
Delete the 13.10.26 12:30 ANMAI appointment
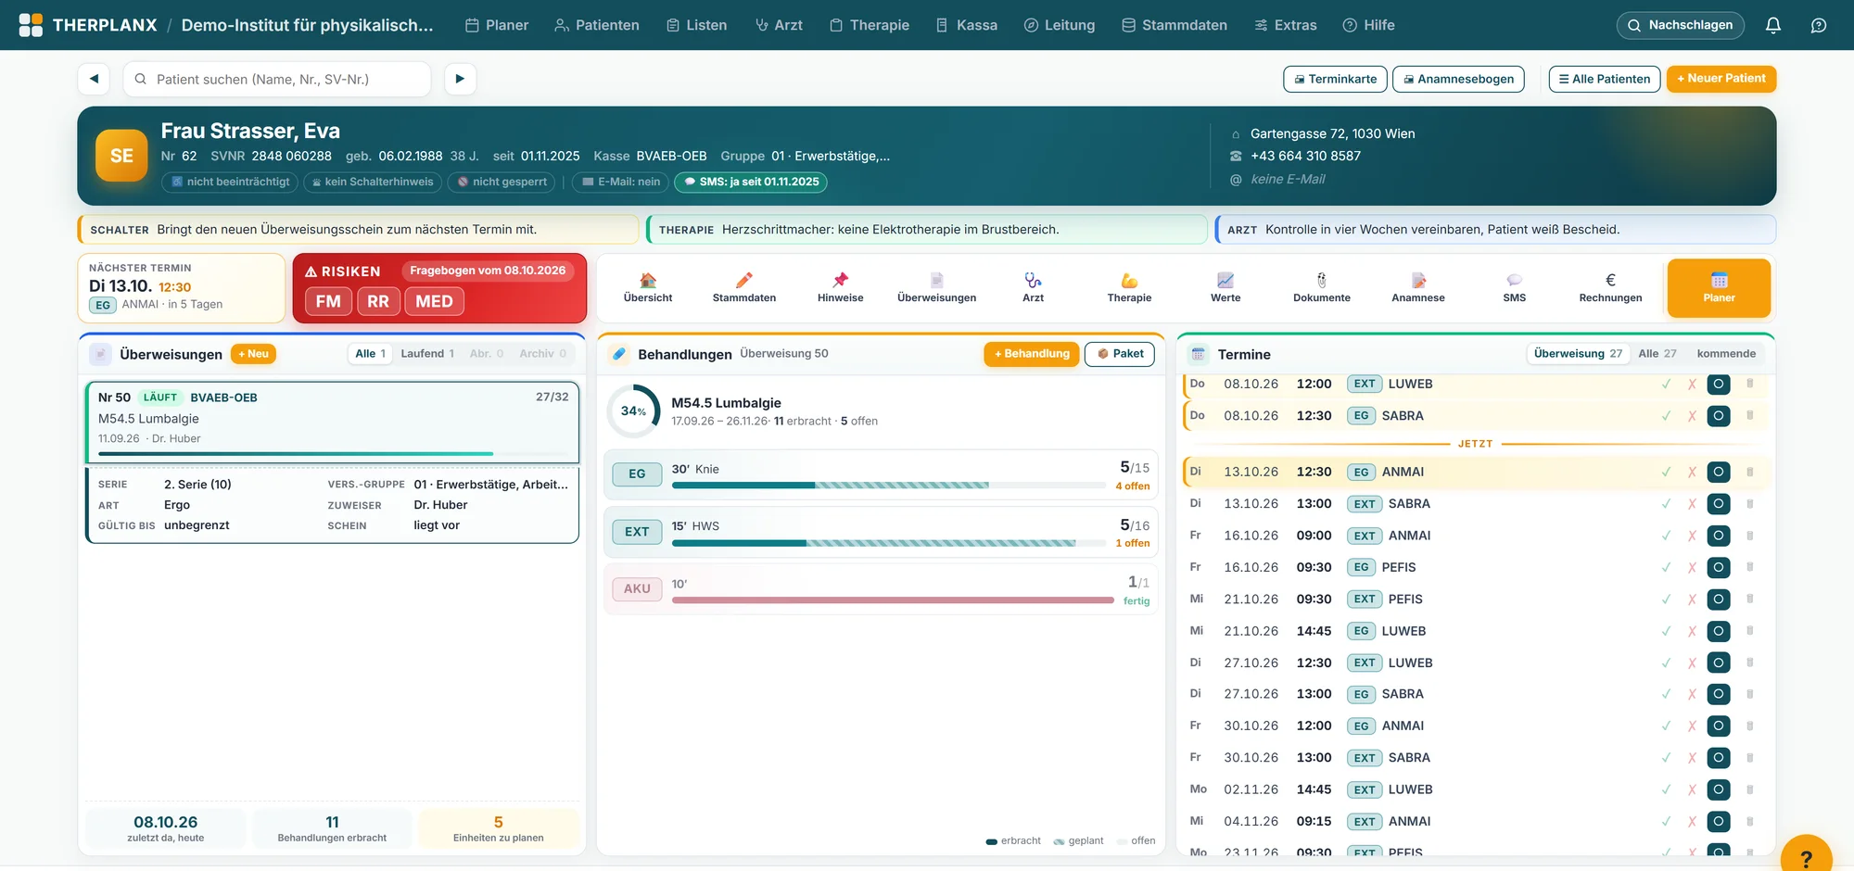click(x=1750, y=472)
